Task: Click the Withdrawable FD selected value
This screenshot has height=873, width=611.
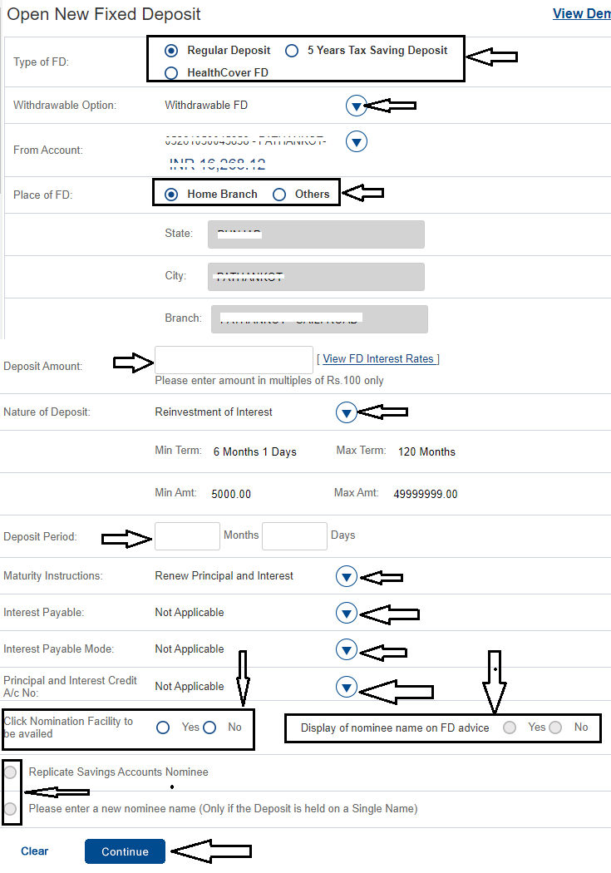Action: pyautogui.click(x=206, y=106)
